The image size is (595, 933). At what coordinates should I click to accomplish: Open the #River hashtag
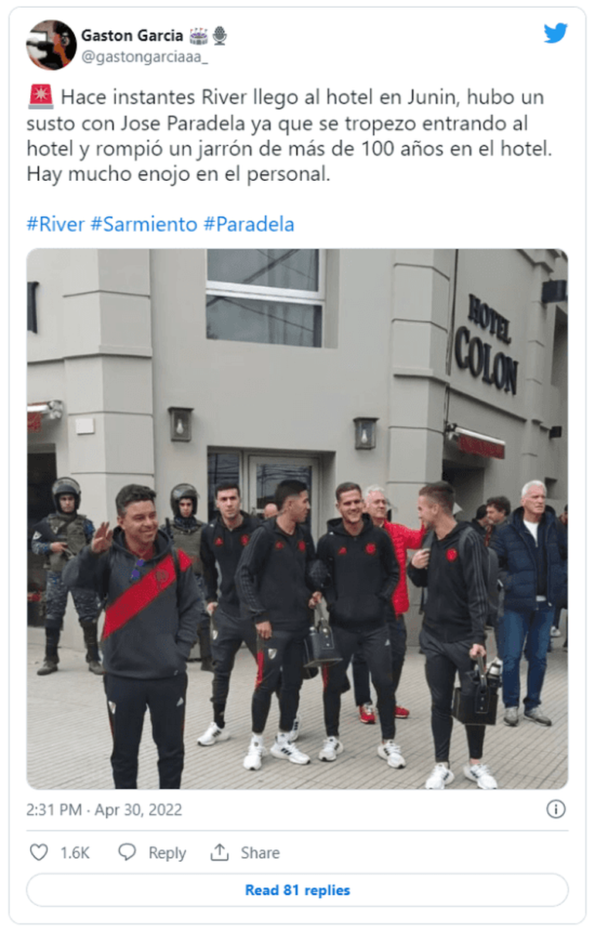tap(56, 224)
